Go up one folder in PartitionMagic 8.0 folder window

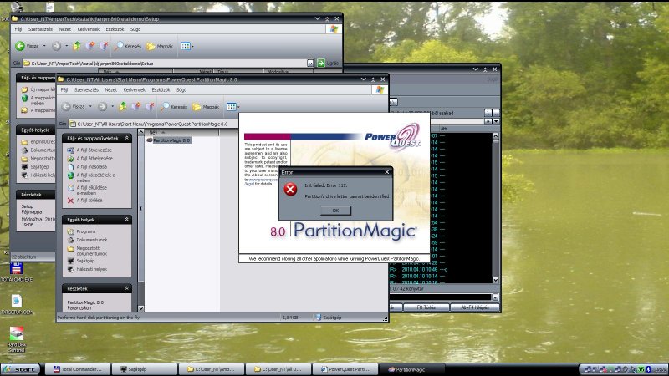(x=123, y=107)
